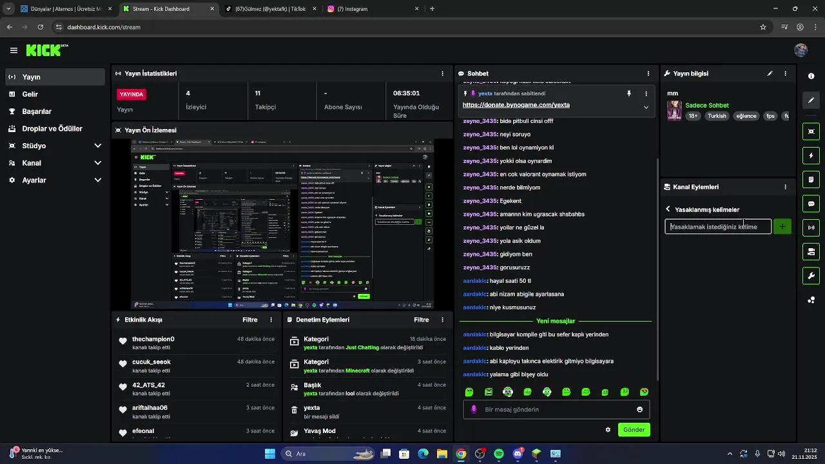Toggle the stream preview widget in right rail
The height and width of the screenshot is (464, 825).
point(811,131)
